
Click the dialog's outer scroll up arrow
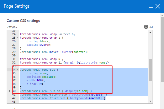click(162, 15)
